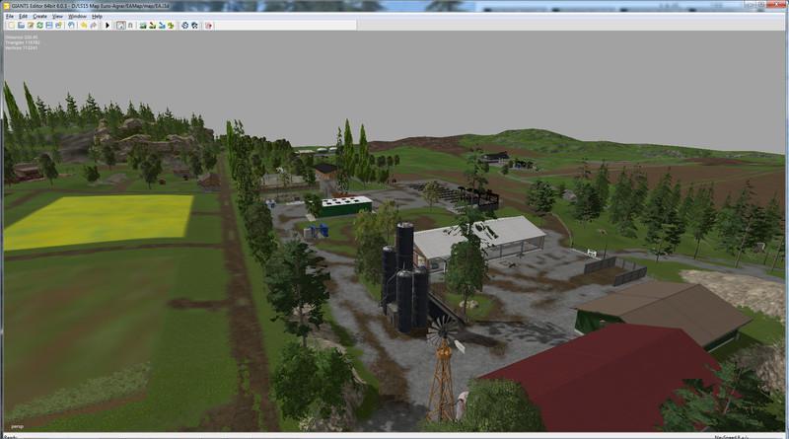This screenshot has width=789, height=439.
Task: Click the first dark round gear icon
Action: click(x=184, y=26)
